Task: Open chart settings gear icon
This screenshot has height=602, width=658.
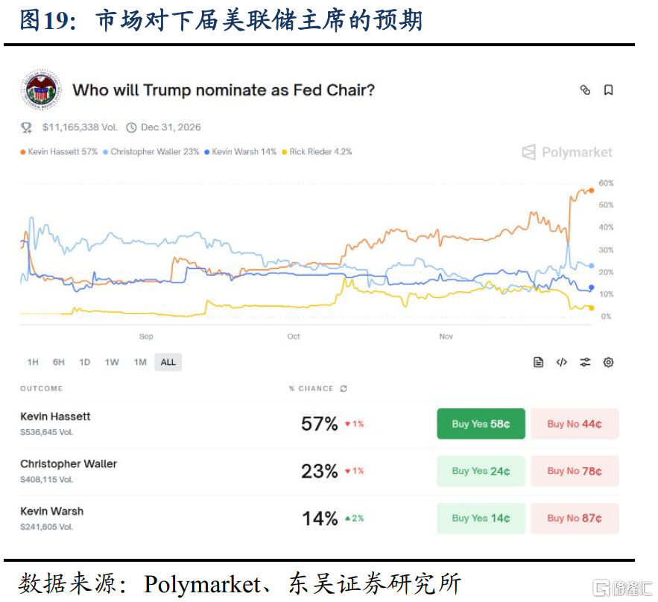Action: (x=608, y=362)
